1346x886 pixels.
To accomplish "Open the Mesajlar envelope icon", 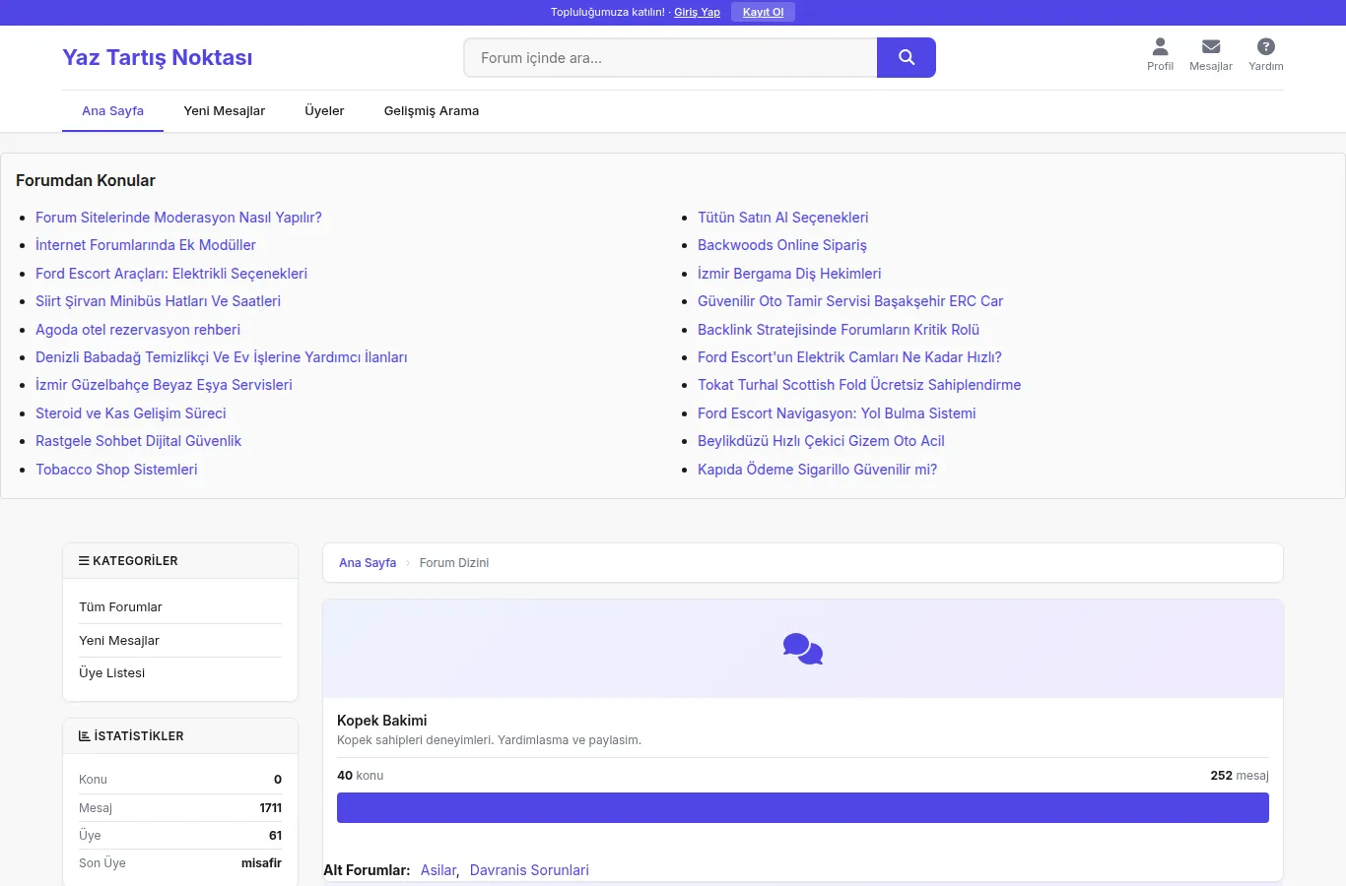I will tap(1211, 47).
